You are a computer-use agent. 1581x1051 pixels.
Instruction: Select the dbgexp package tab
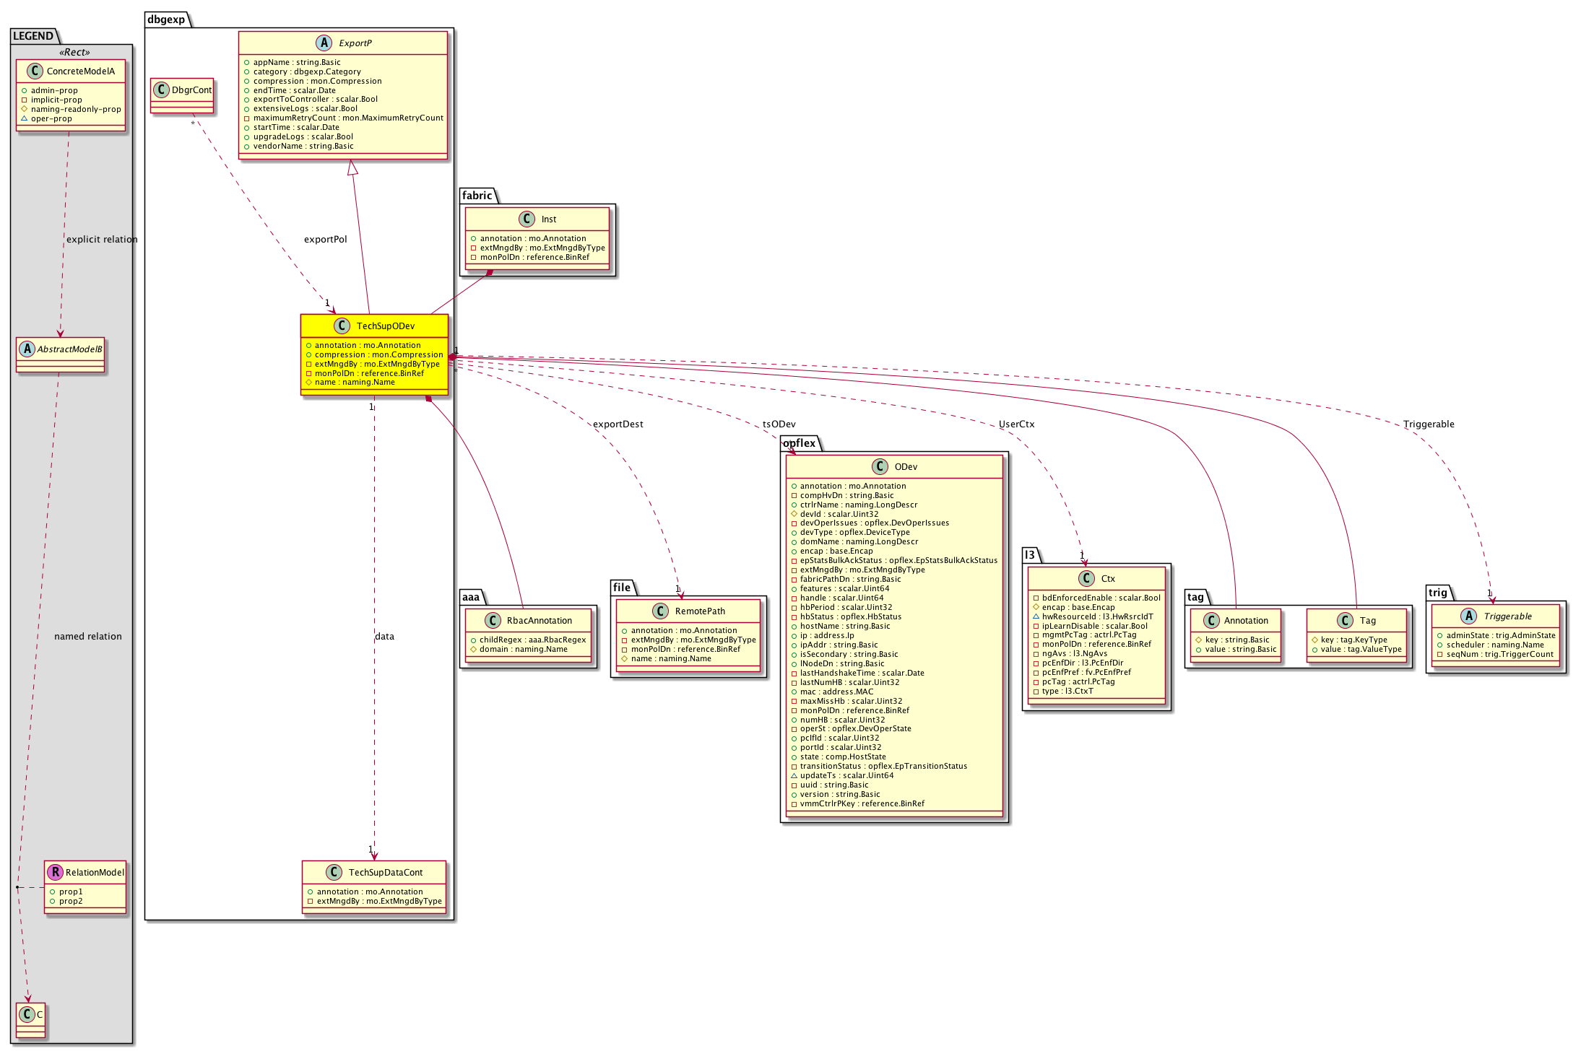pos(166,19)
